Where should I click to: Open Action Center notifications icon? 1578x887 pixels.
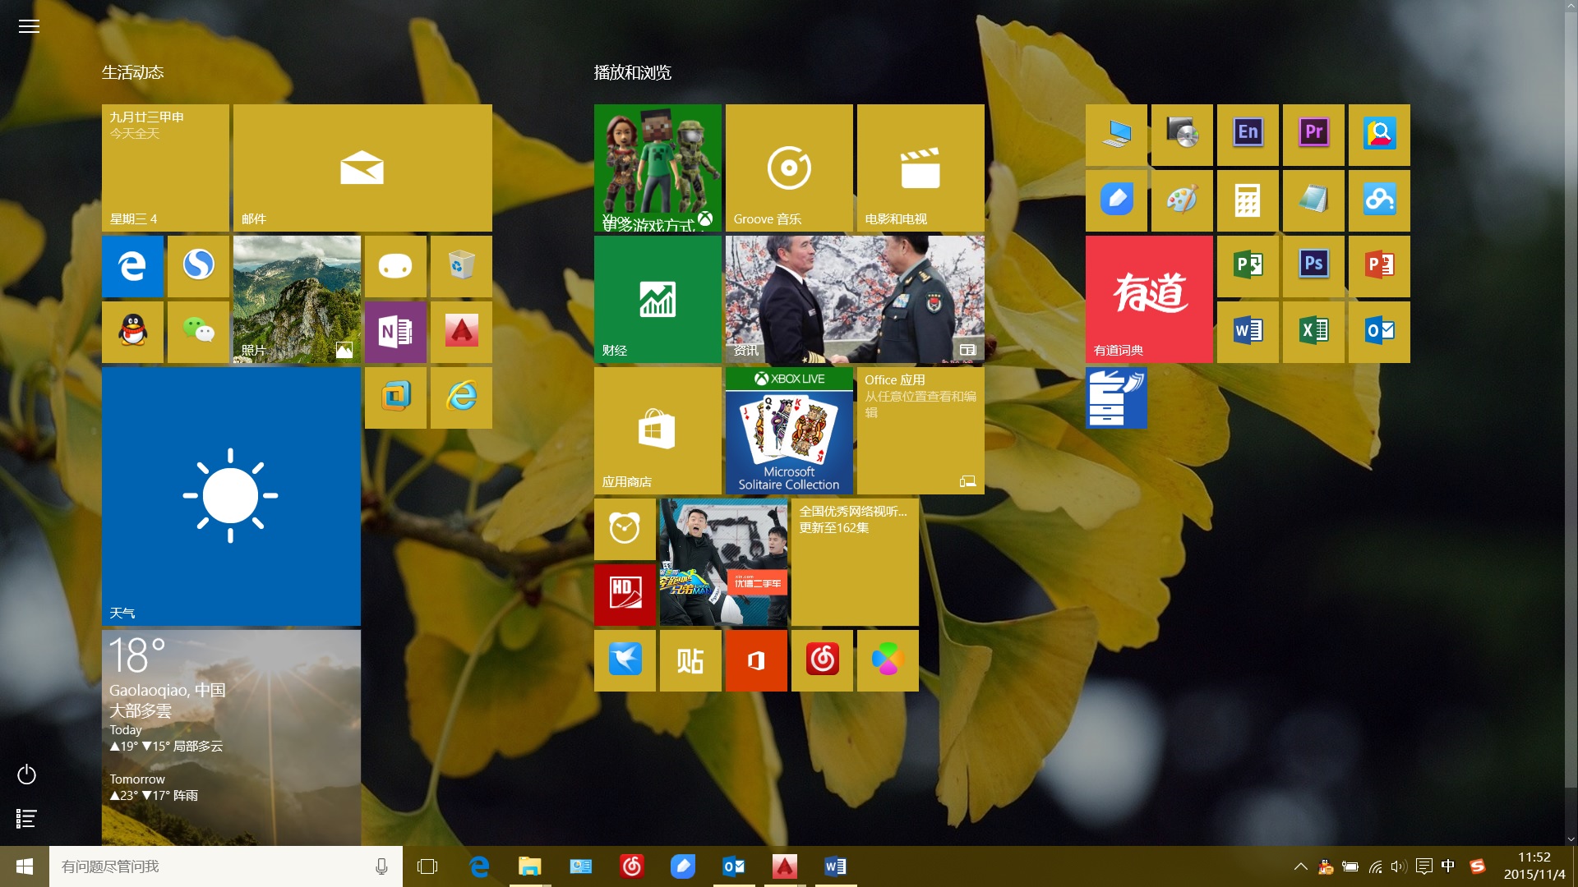1424,866
